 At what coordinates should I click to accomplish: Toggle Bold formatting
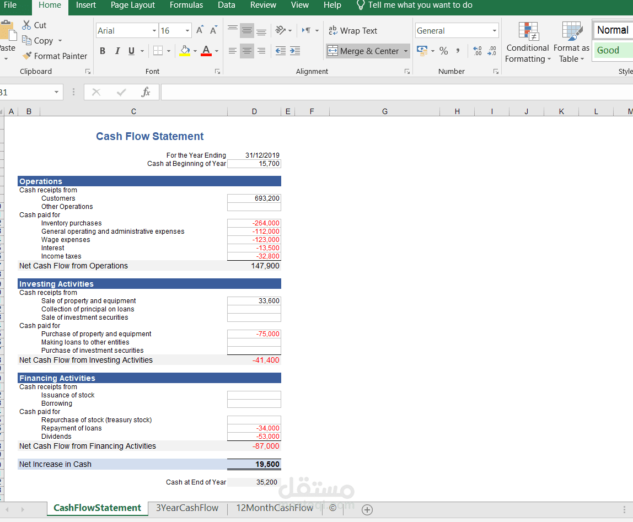(103, 51)
